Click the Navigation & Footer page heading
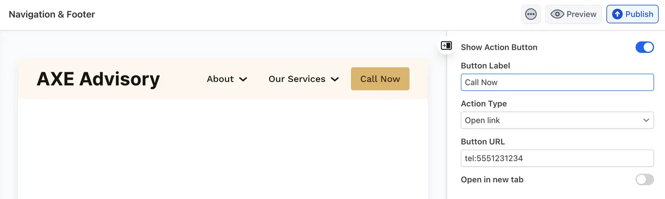 pos(52,14)
